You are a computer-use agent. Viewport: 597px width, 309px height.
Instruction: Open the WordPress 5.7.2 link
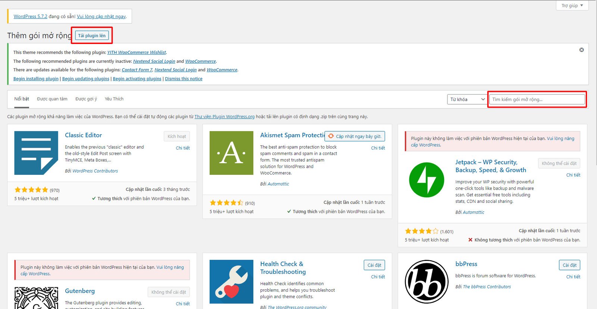31,16
